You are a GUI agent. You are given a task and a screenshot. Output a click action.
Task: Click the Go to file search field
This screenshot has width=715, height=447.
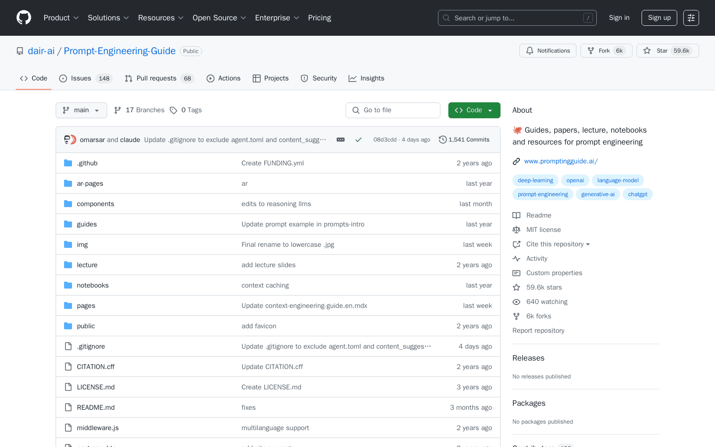tap(393, 110)
